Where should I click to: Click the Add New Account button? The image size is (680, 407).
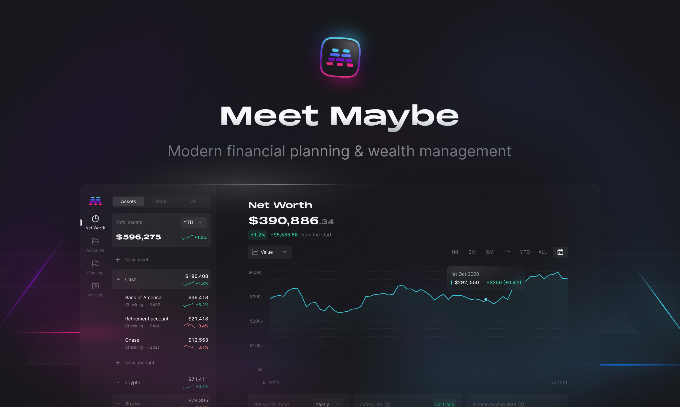pos(135,362)
